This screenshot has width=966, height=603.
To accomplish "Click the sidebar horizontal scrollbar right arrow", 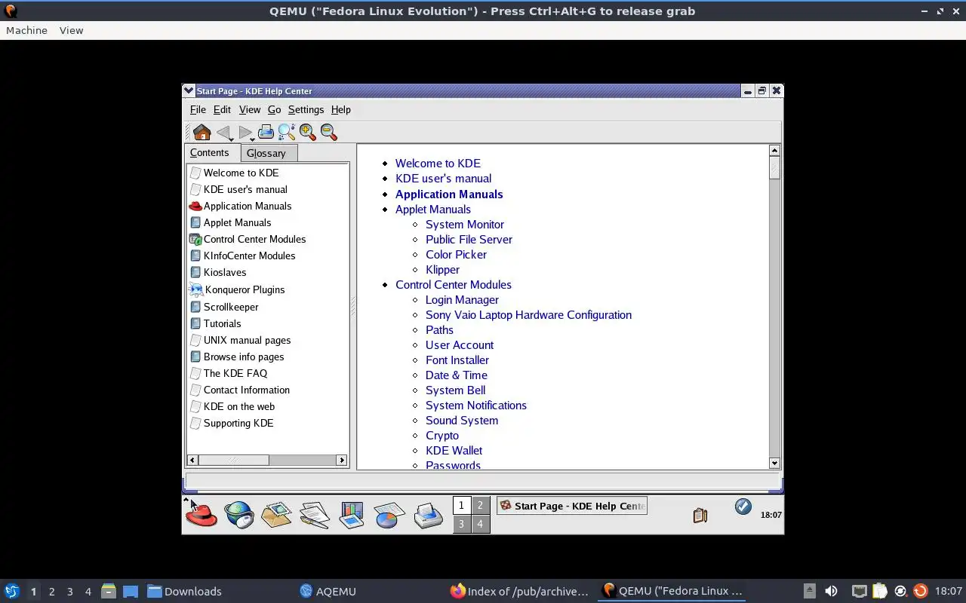I will [x=342, y=460].
